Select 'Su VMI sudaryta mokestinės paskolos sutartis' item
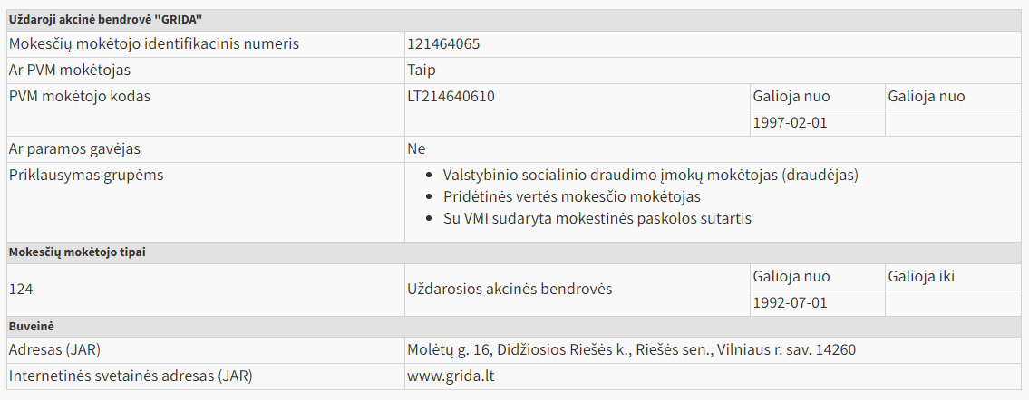The width and height of the screenshot is (1029, 400). (x=597, y=218)
